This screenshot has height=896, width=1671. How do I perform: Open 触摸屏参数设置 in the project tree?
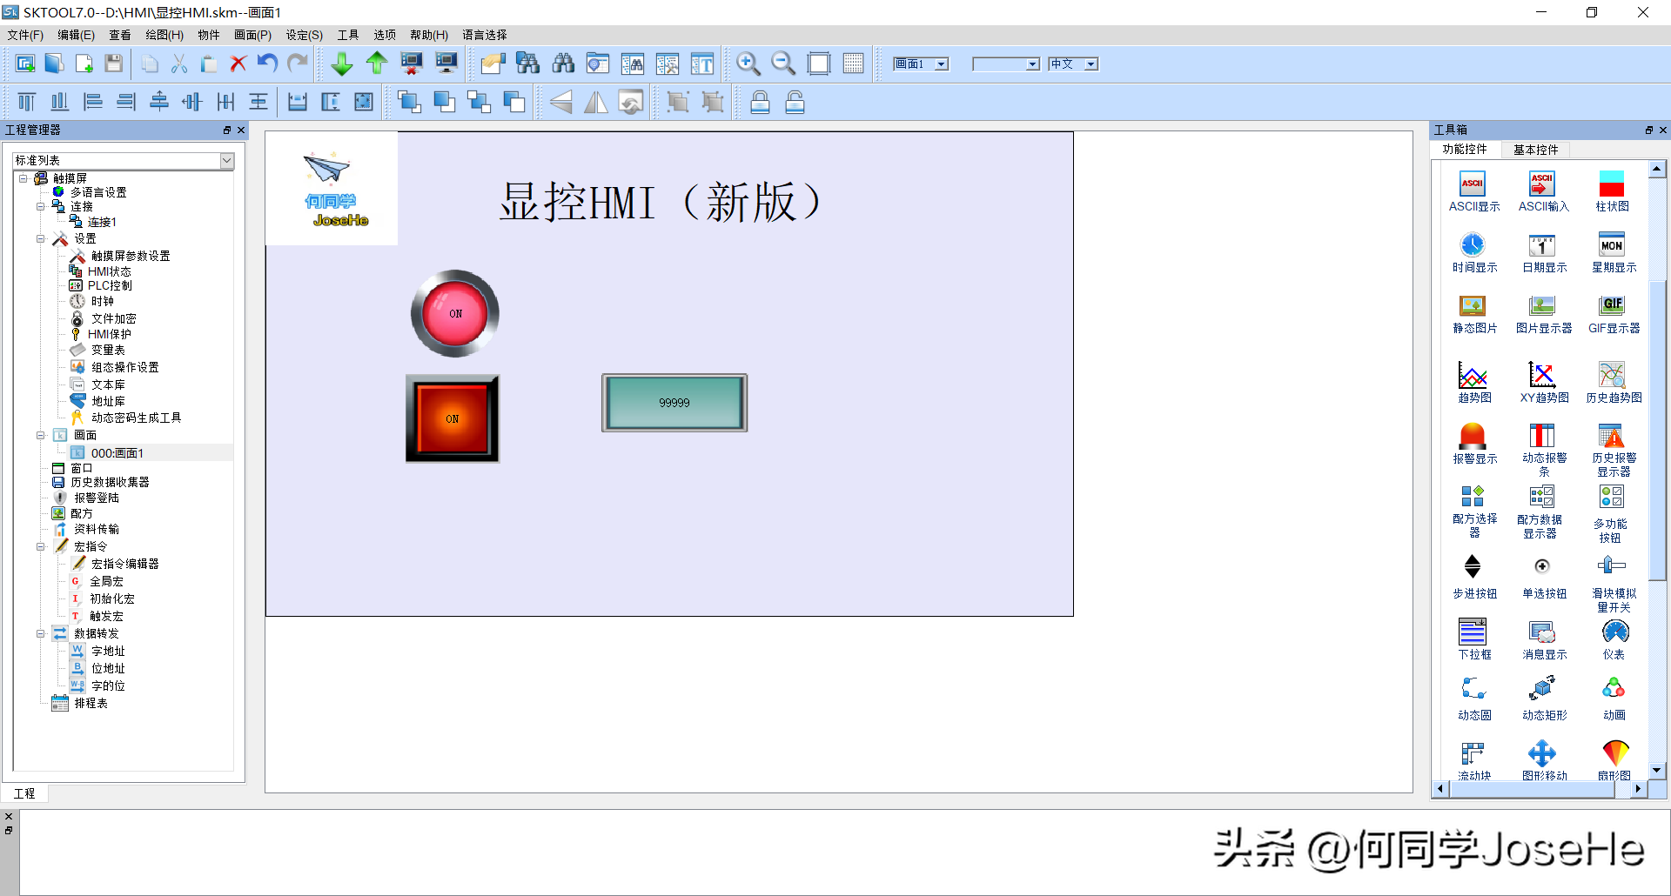click(x=131, y=256)
